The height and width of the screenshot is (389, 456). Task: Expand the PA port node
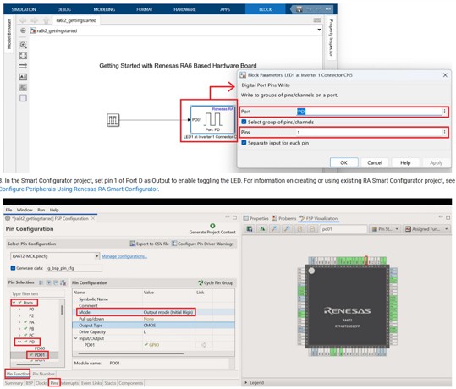tap(19, 322)
